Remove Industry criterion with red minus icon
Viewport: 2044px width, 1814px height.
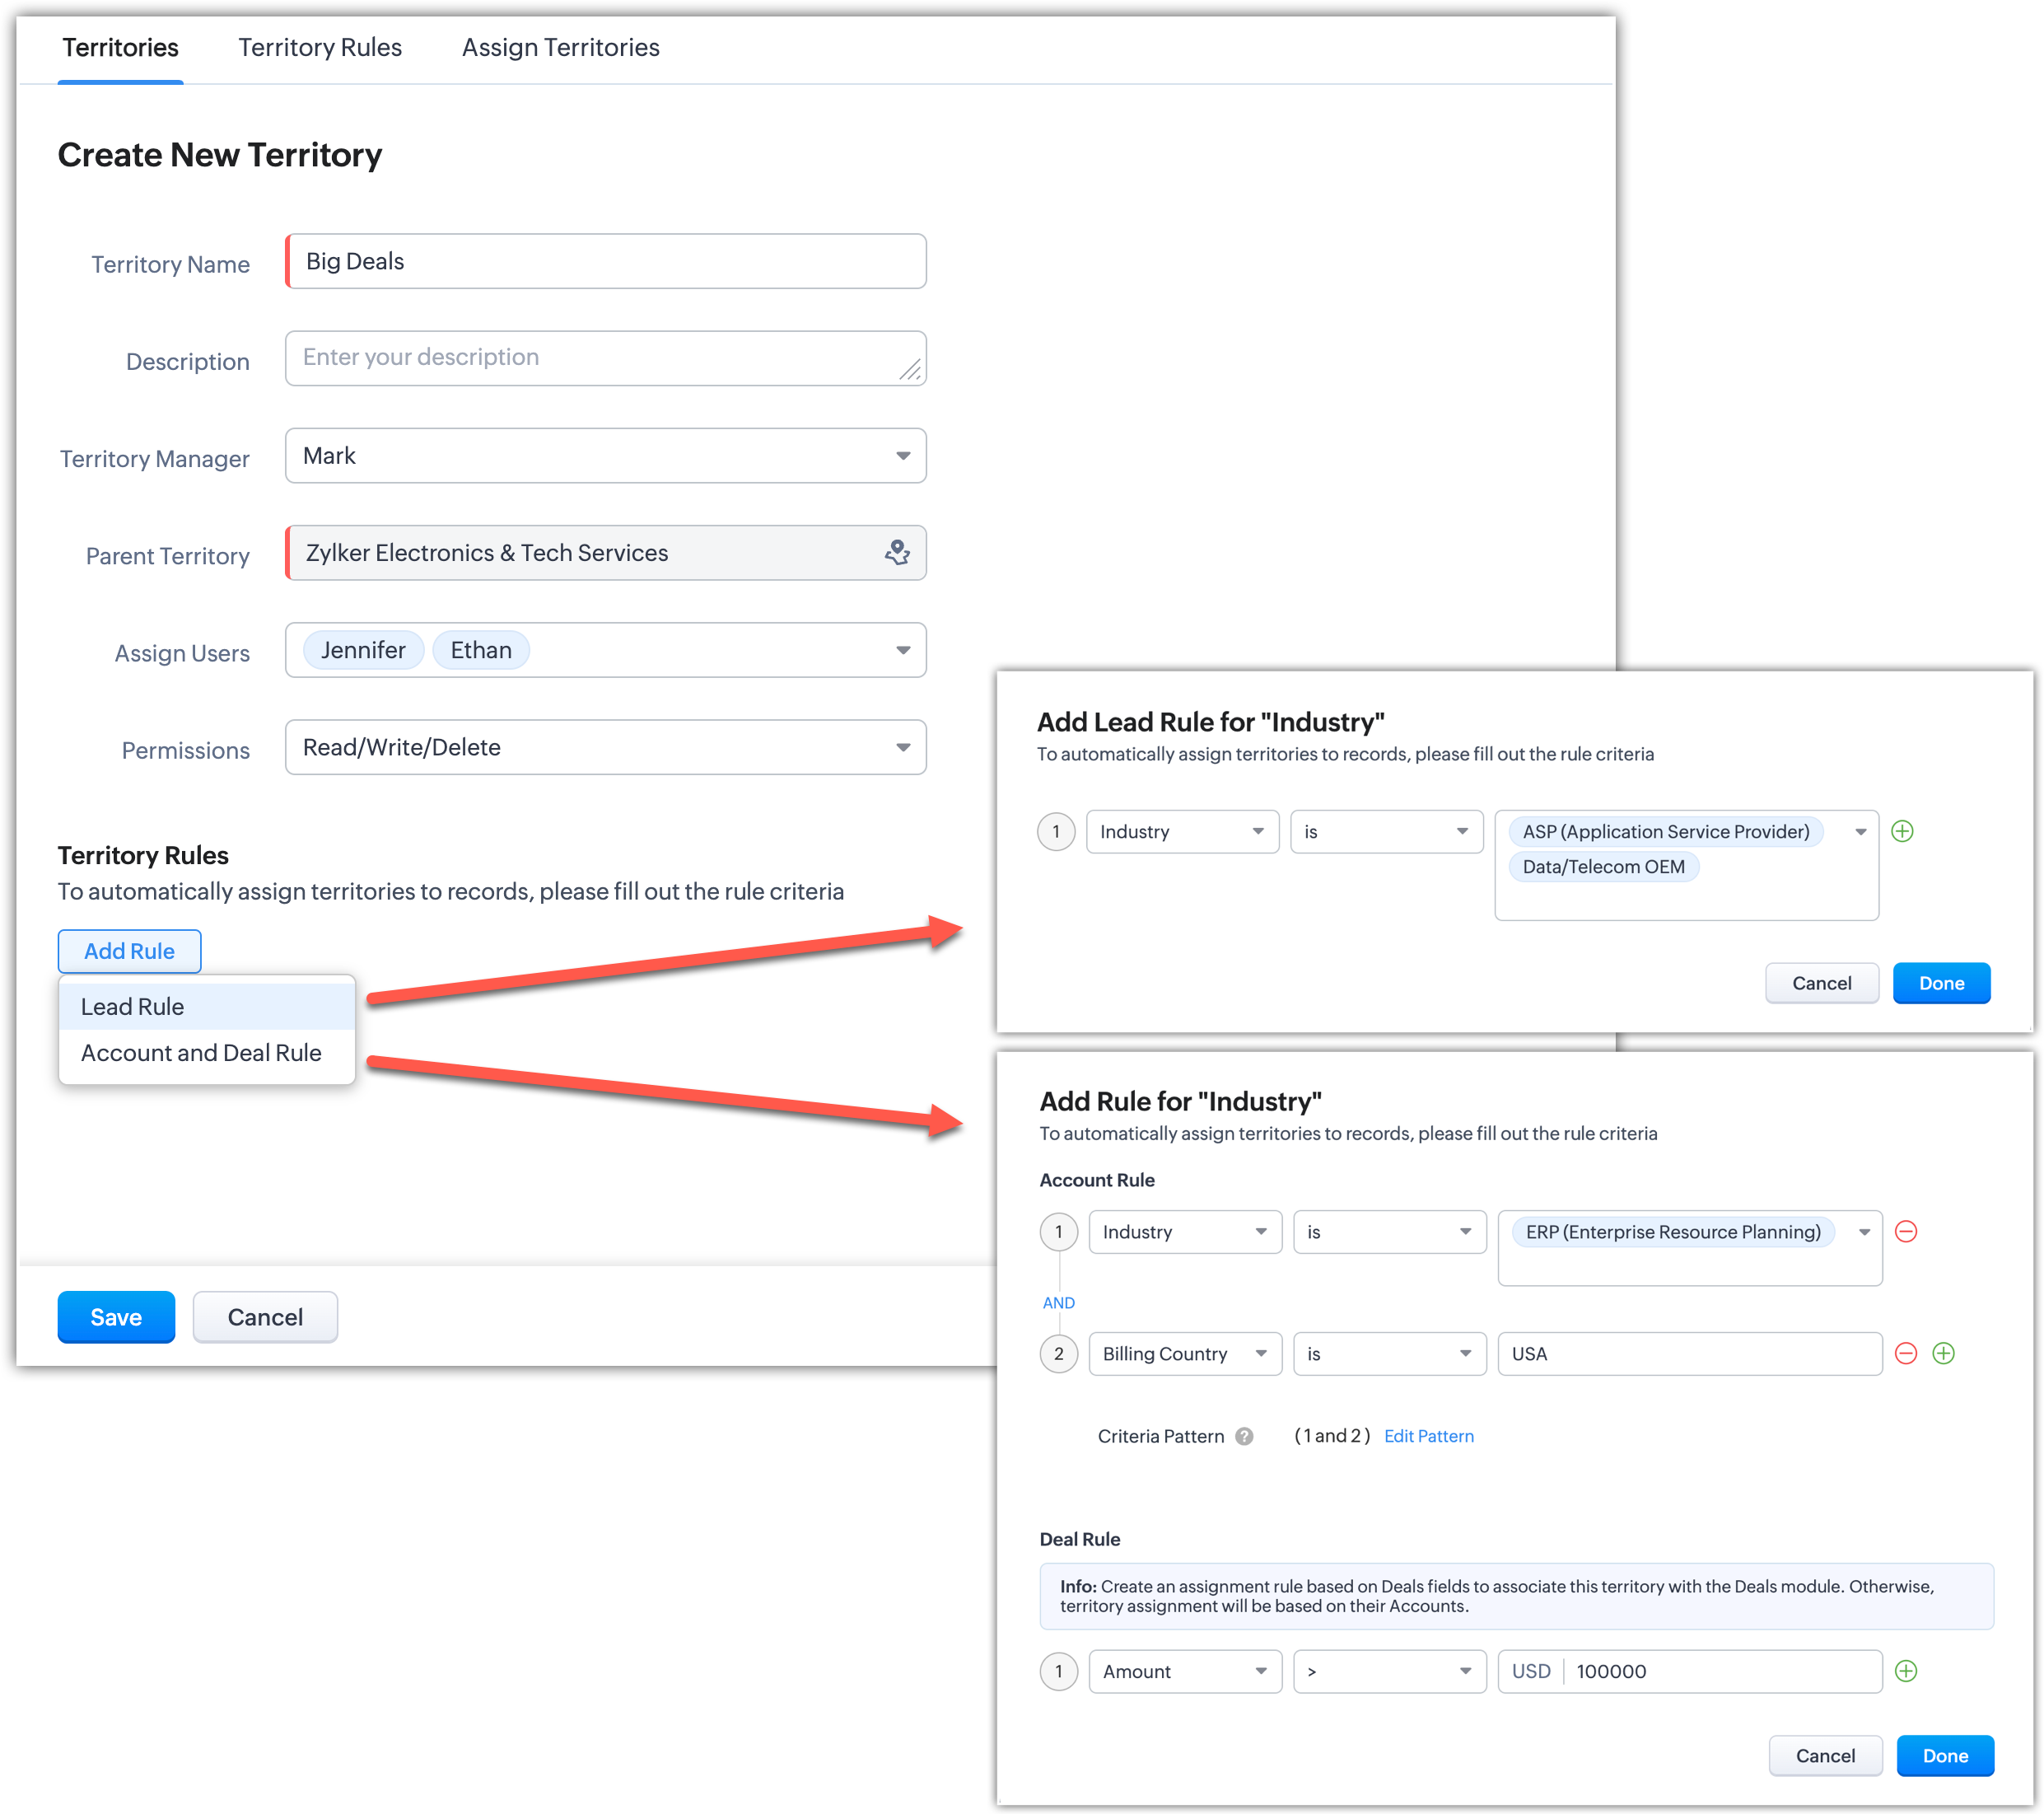pyautogui.click(x=1906, y=1232)
